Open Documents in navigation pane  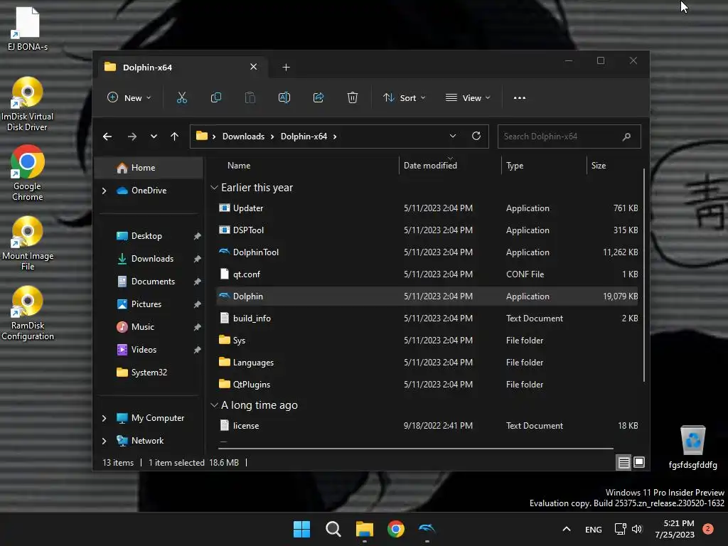tap(149, 282)
